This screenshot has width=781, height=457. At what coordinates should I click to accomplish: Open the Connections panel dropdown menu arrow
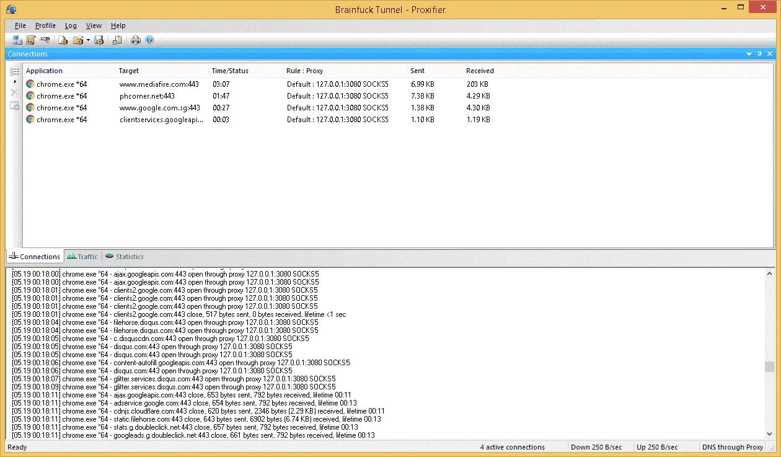coord(749,54)
